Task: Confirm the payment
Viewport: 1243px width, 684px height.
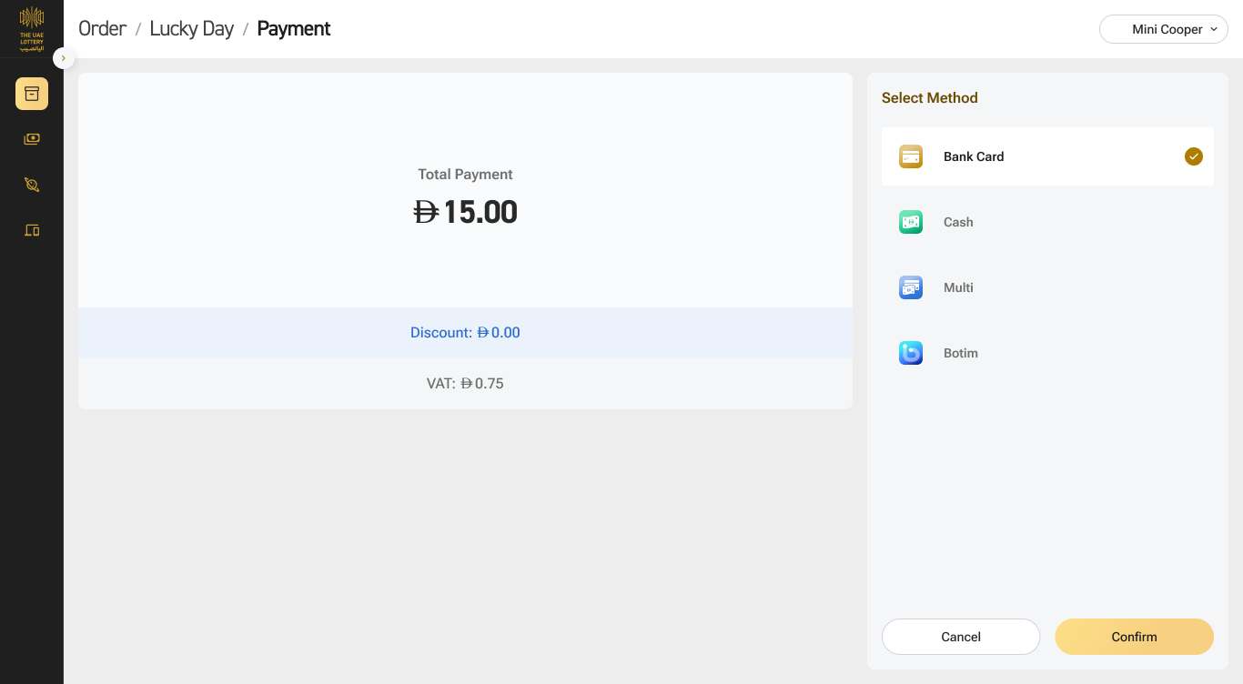Action: [x=1135, y=637]
